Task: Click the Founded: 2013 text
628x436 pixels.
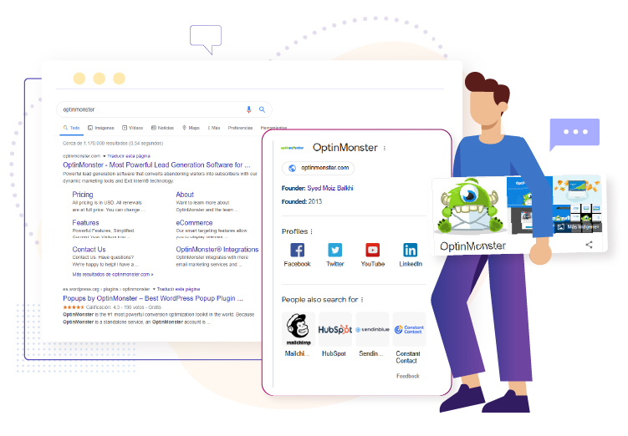Action: pyautogui.click(x=302, y=201)
